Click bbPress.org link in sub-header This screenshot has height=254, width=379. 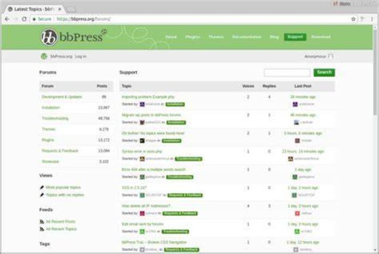tap(61, 56)
